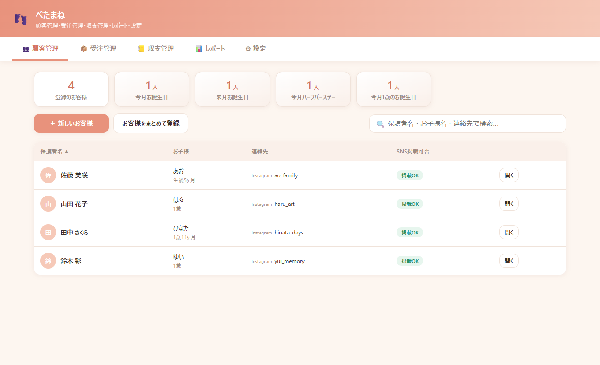600x365 pixels.
Task: Click the 連絡先 column header
Action: [x=260, y=152]
